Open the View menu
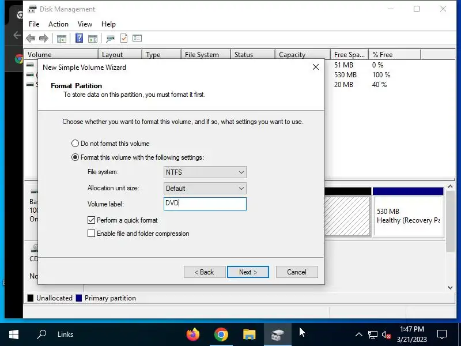The width and height of the screenshot is (461, 346). pyautogui.click(x=85, y=24)
